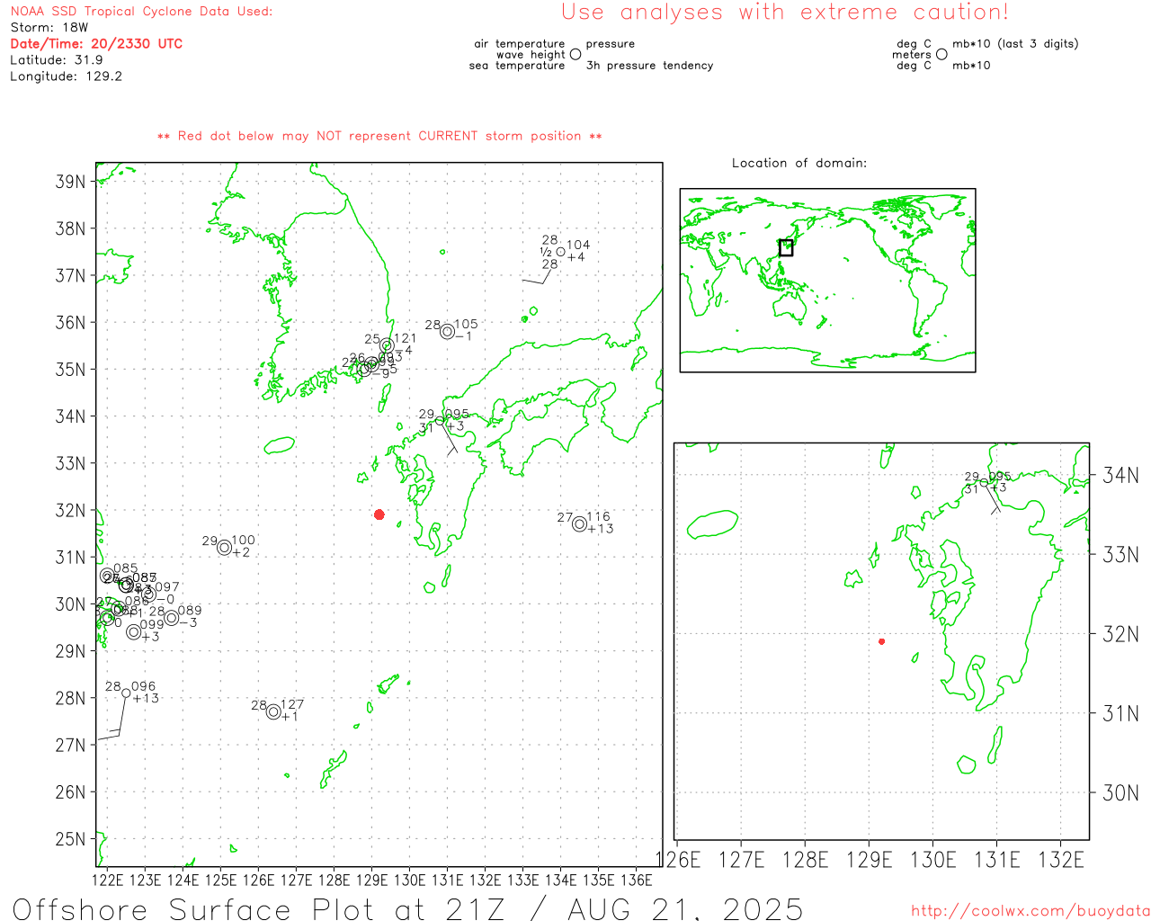Click the red dot disclaimer text
1151x921 pixels.
(379, 136)
